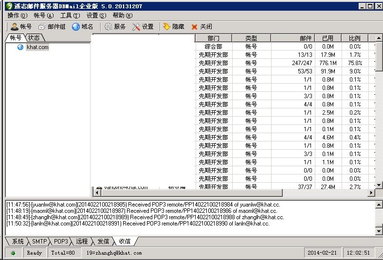Sort by the 类型 column header
The image size is (383, 260).
(x=251, y=38)
